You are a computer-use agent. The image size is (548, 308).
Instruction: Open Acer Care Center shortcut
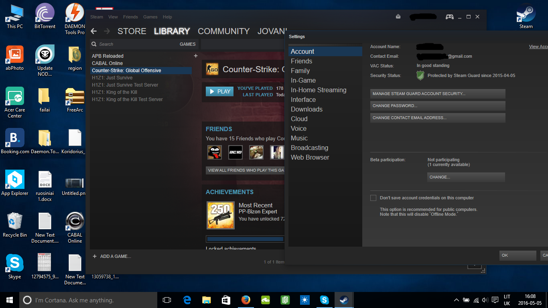[15, 103]
